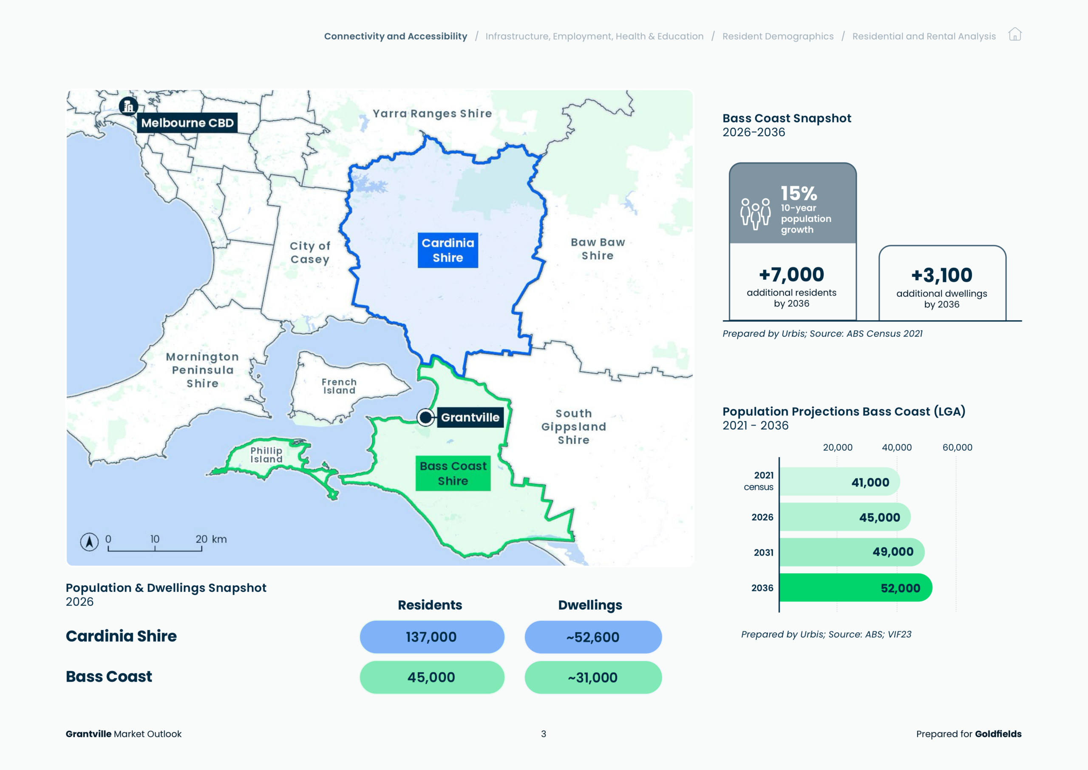Click the map scale bar 20 km label

click(211, 539)
